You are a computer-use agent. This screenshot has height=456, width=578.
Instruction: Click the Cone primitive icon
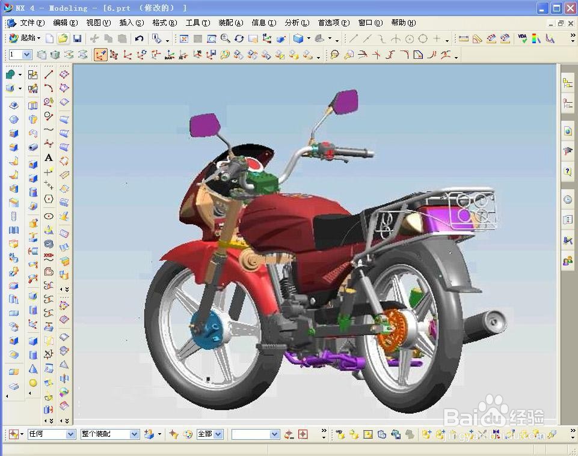coord(33,369)
